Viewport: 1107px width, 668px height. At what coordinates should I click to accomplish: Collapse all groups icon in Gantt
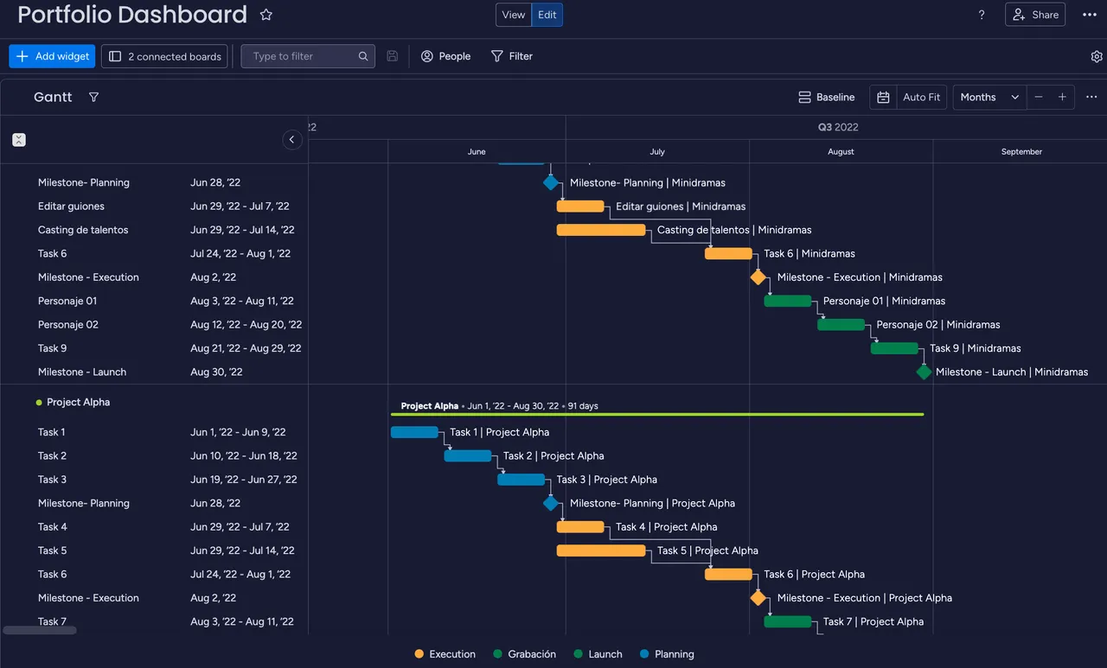19,140
